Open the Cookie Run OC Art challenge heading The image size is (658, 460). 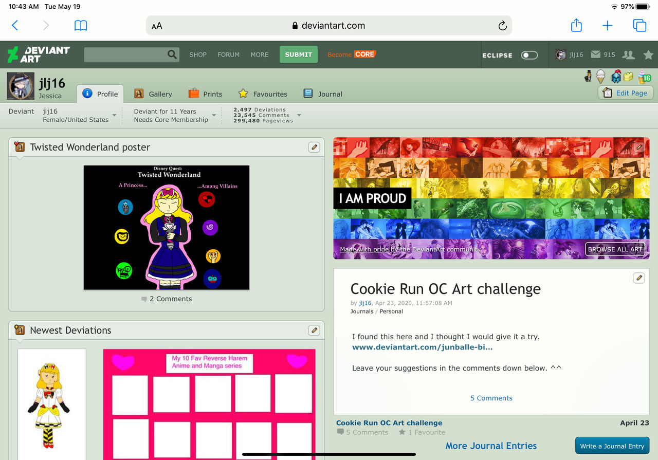(446, 289)
